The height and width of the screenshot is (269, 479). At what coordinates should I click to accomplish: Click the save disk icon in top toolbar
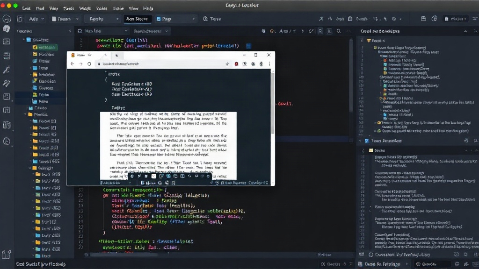point(423,19)
